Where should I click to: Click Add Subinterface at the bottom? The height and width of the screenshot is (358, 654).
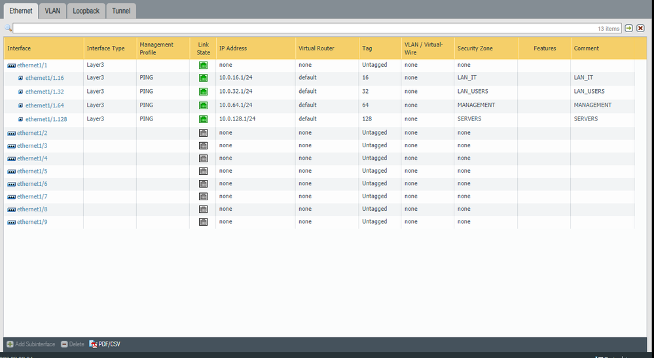[x=30, y=344]
